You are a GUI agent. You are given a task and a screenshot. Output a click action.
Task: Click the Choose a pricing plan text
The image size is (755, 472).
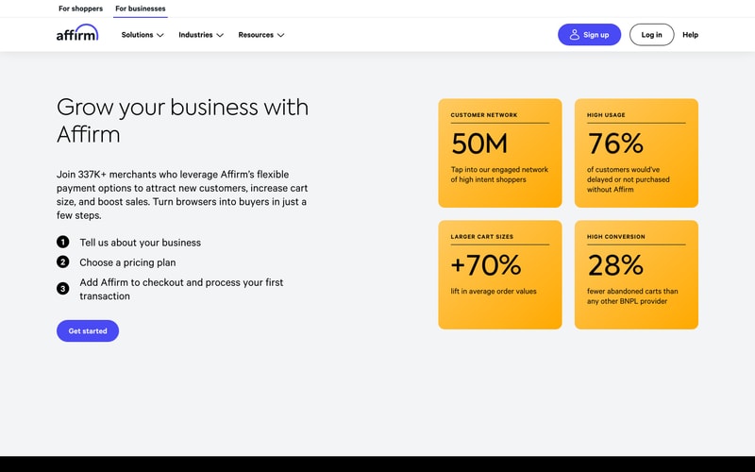point(127,262)
